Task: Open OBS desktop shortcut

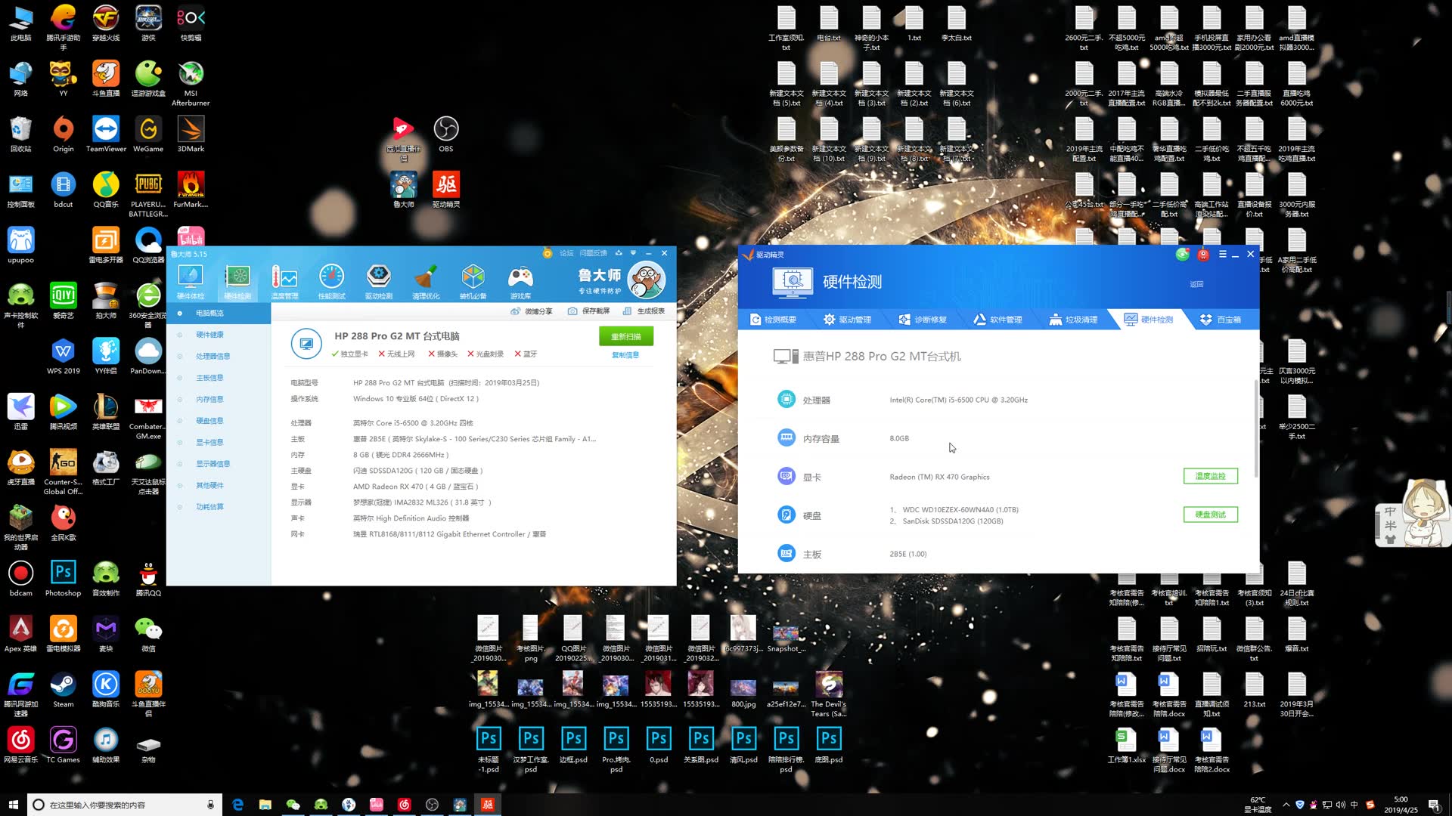Action: pos(446,134)
